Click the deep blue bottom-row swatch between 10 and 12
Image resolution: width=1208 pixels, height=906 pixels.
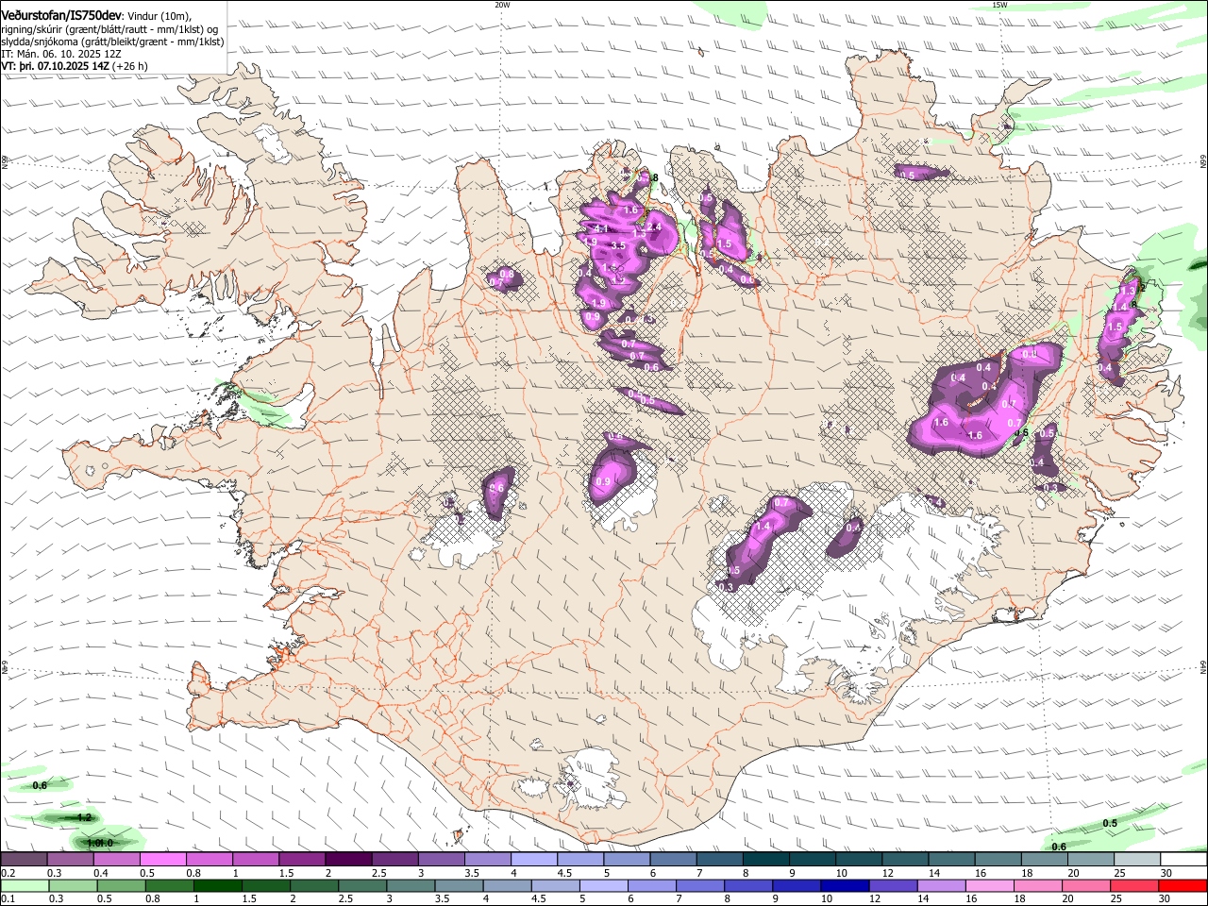click(x=845, y=885)
